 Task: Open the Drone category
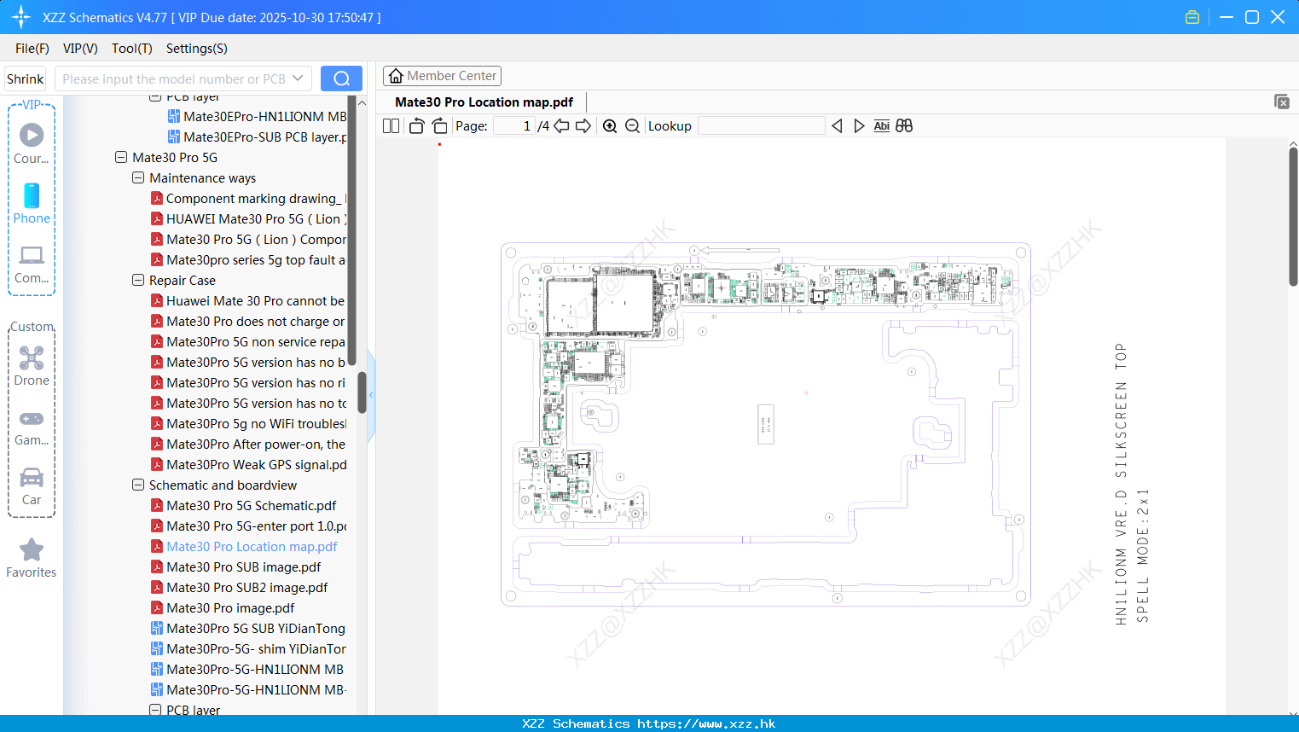pyautogui.click(x=32, y=366)
